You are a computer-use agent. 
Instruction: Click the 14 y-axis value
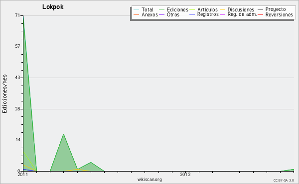(x=17, y=140)
